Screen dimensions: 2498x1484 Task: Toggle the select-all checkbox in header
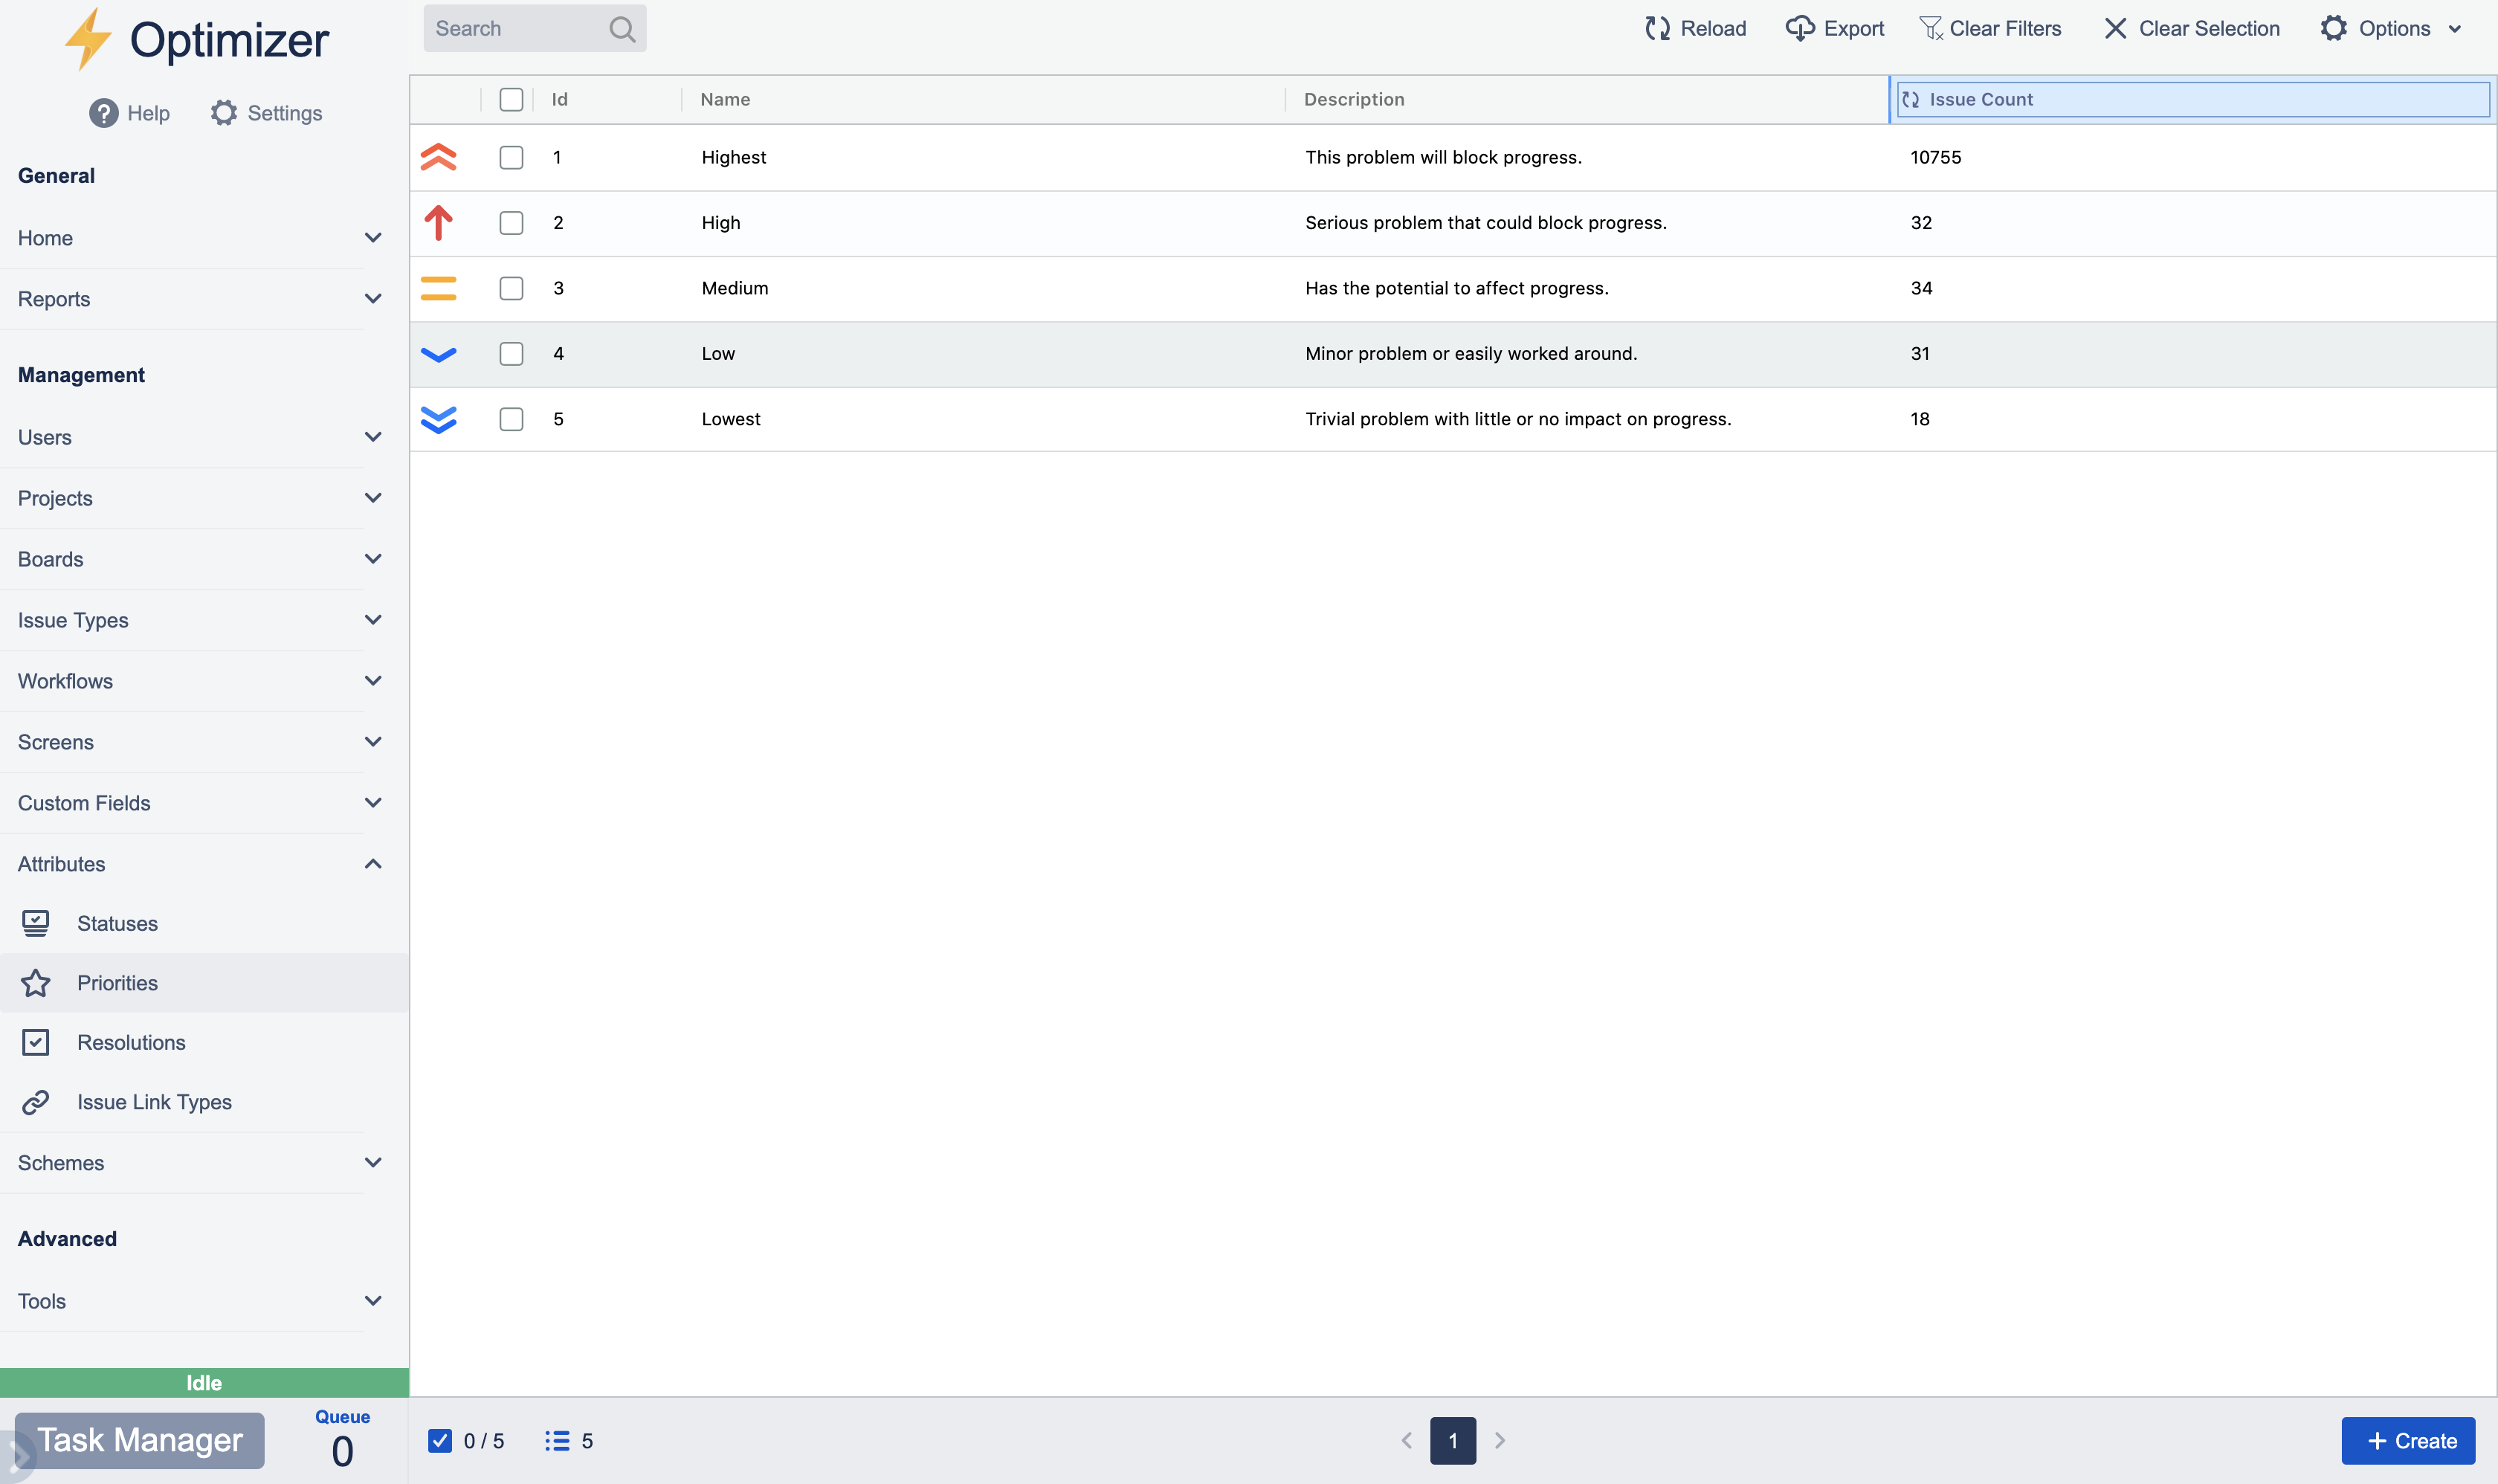coord(511,99)
